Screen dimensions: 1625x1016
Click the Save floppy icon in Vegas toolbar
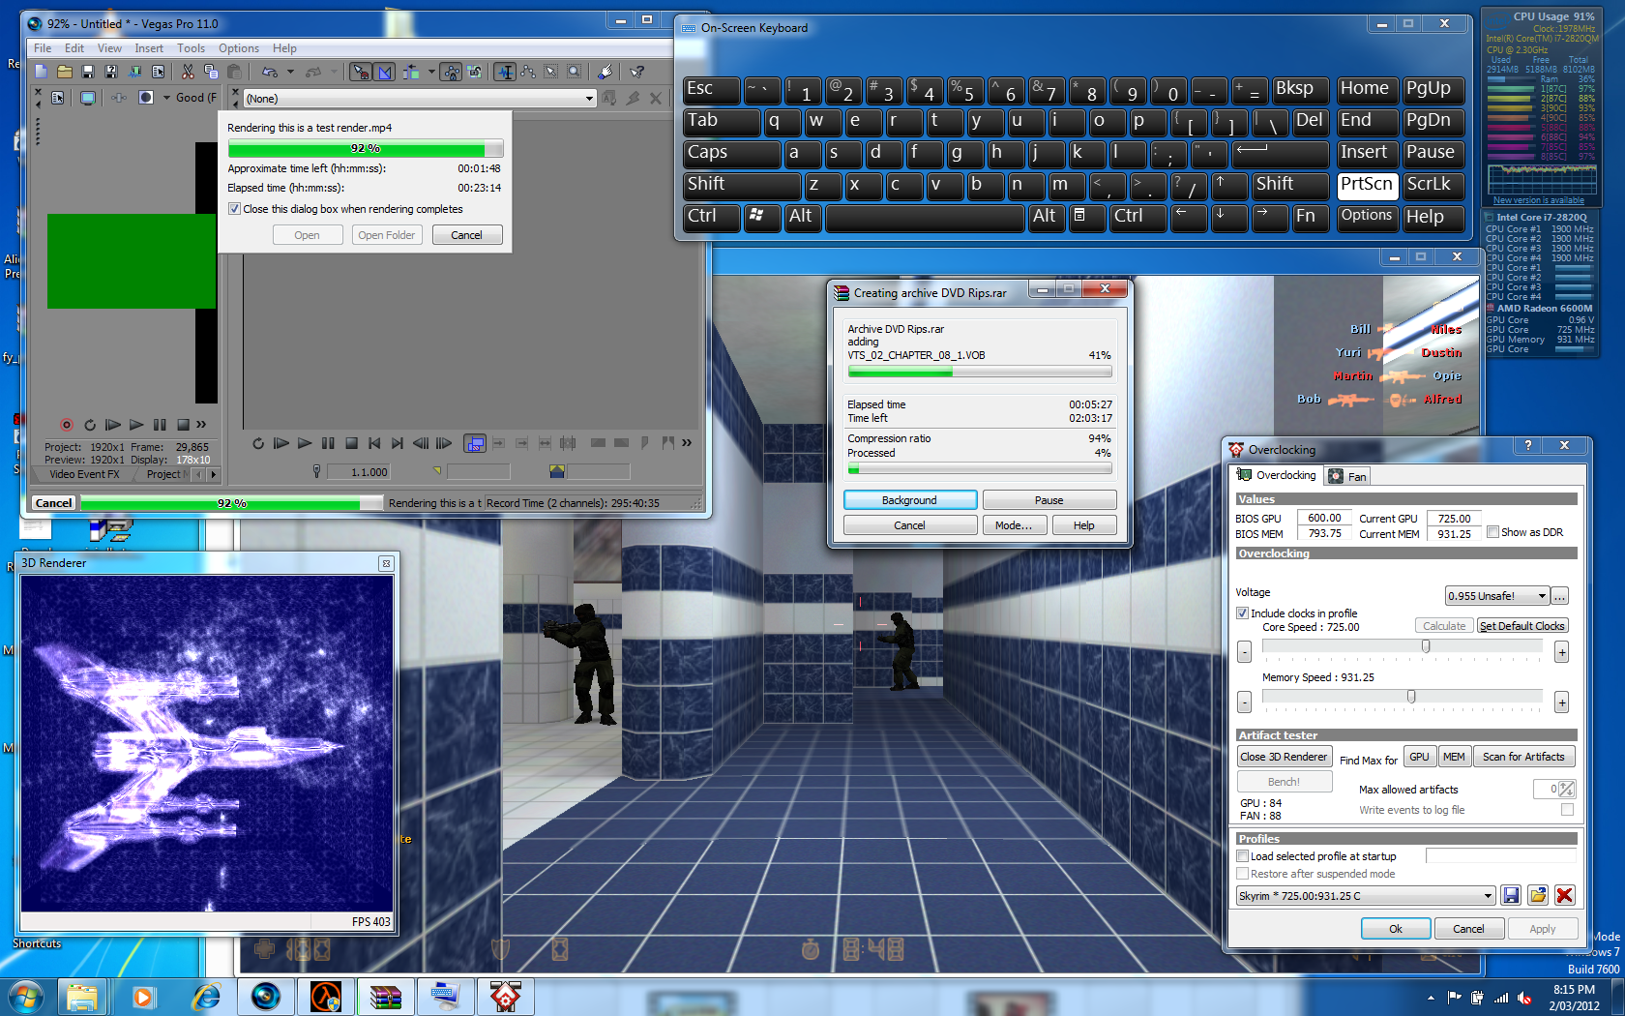point(88,72)
